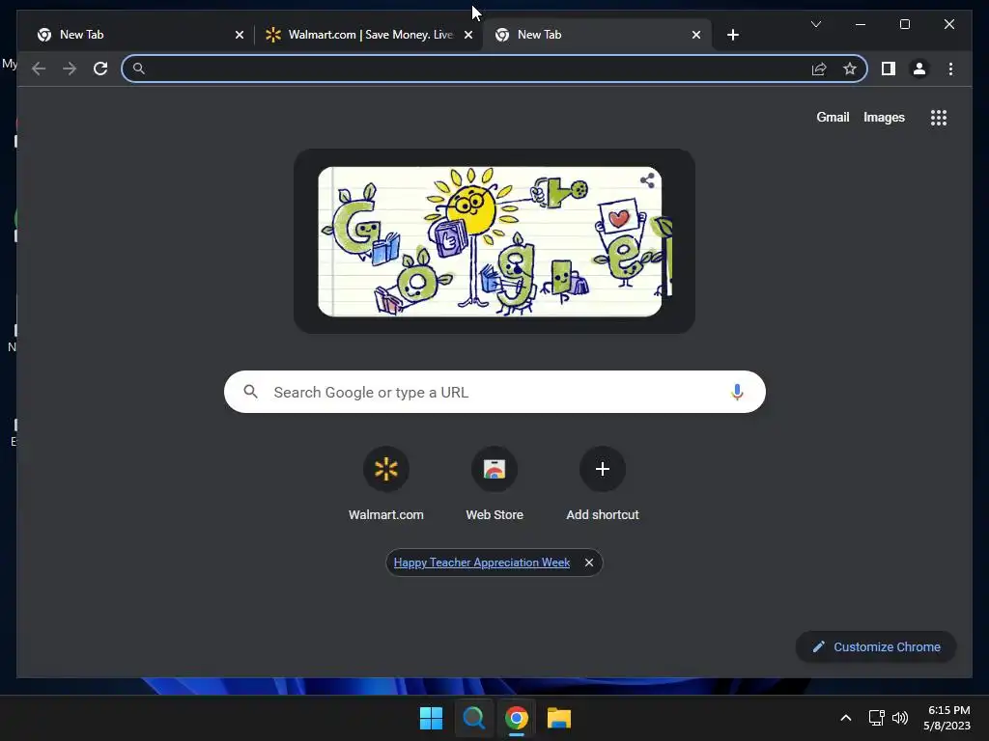Open the Walmart.com shortcut

tap(386, 484)
